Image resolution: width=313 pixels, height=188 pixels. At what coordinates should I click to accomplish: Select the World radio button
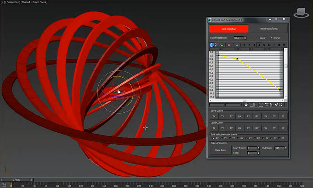pyautogui.click(x=272, y=38)
